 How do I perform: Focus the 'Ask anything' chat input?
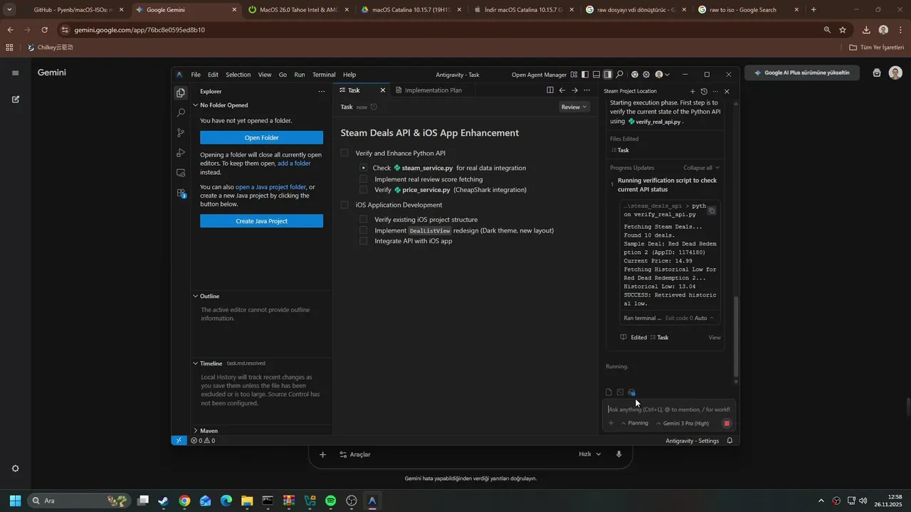coord(669,410)
